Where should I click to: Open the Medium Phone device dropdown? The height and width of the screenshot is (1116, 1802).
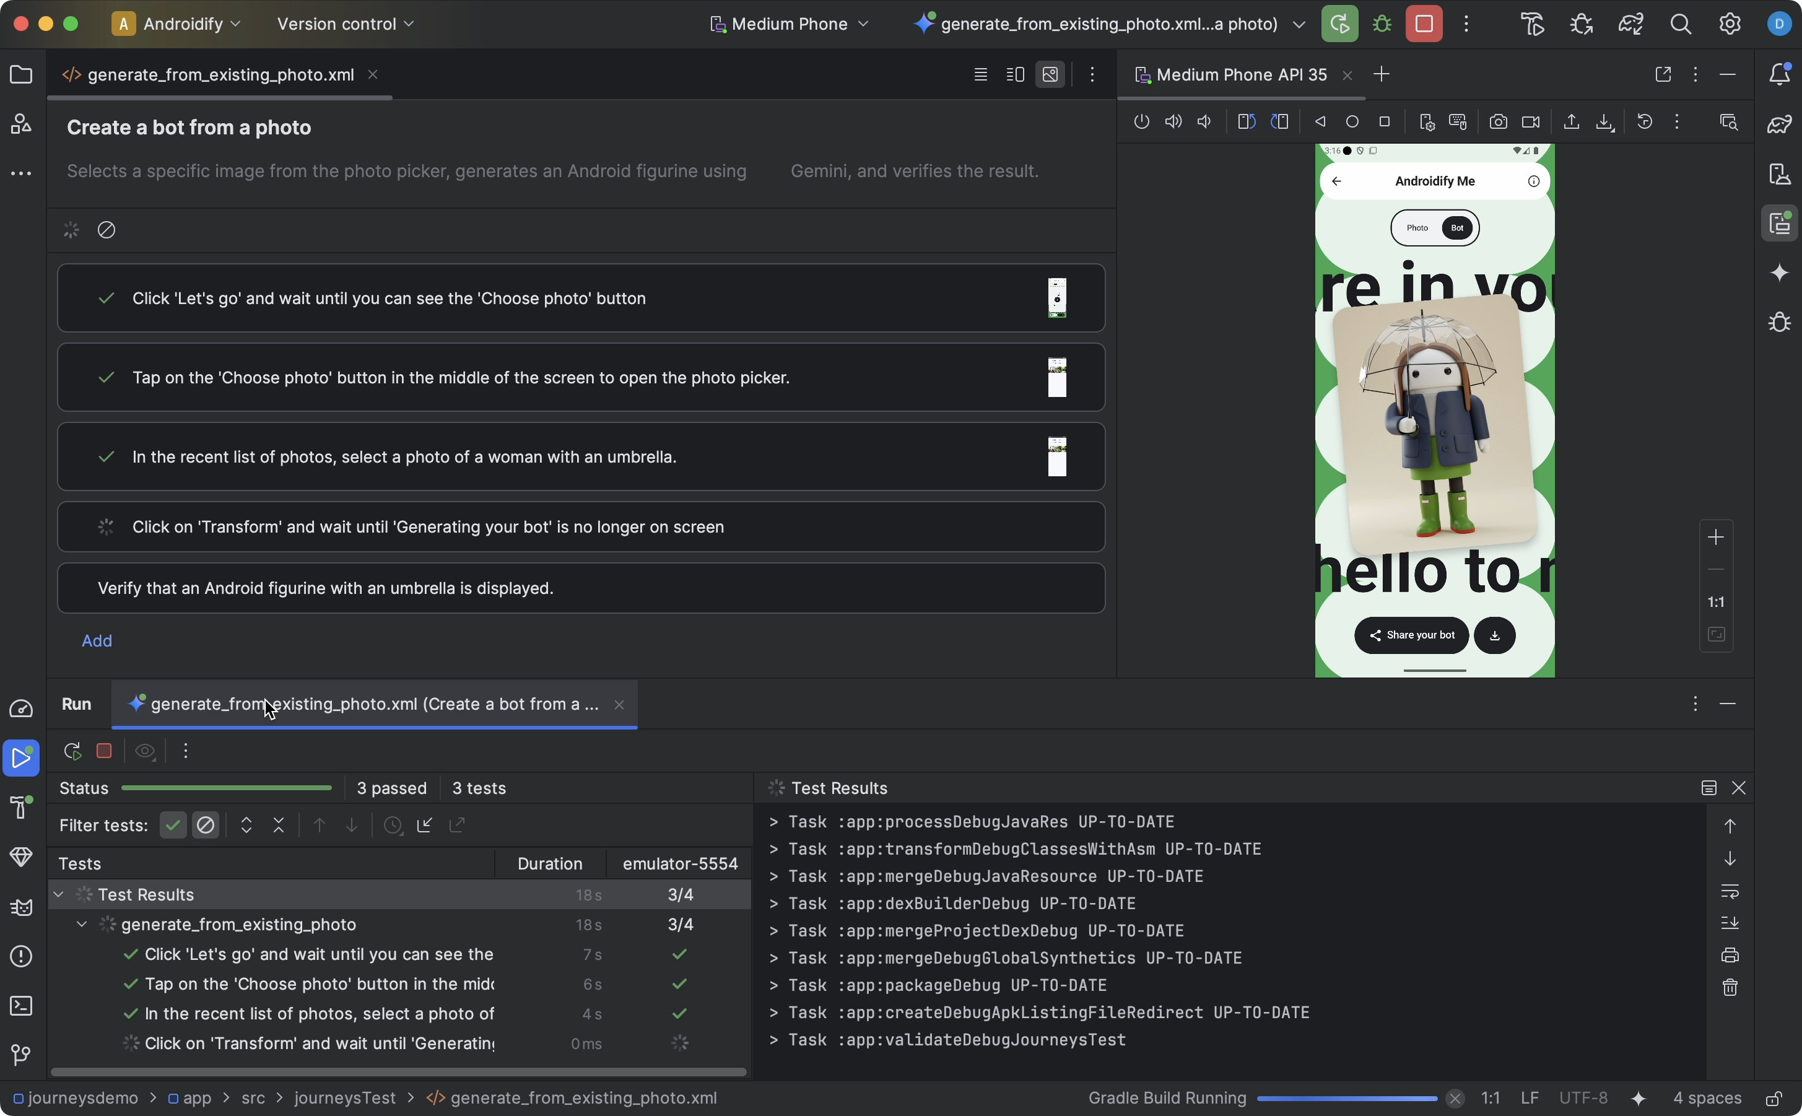coord(790,23)
